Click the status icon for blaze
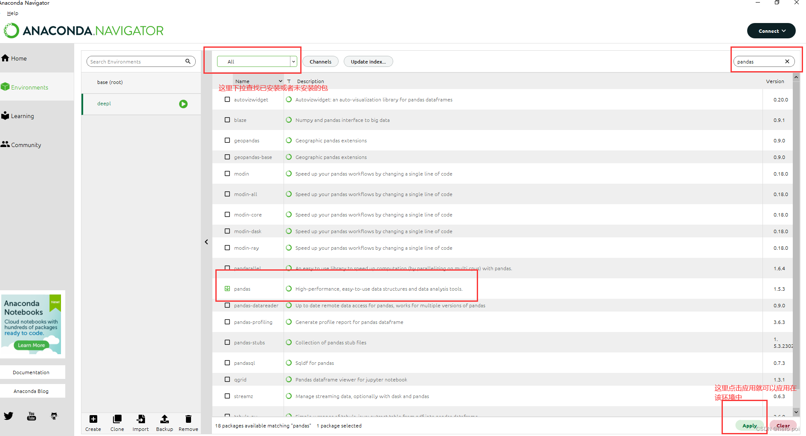 (x=289, y=120)
